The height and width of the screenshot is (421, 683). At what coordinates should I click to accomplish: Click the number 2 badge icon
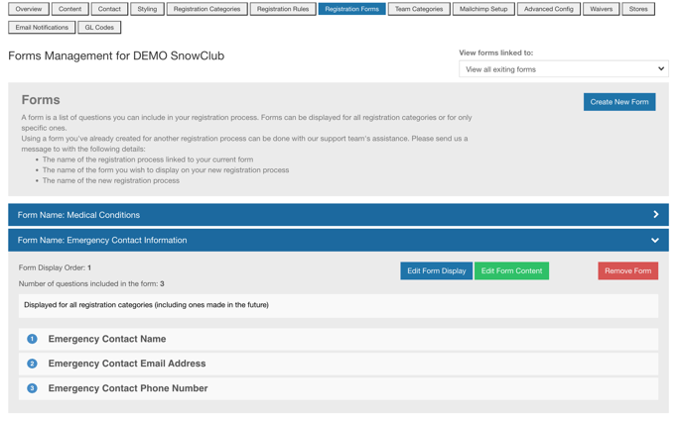(x=32, y=364)
